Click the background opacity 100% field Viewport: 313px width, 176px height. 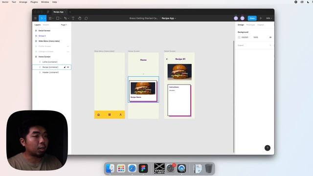pyautogui.click(x=256, y=37)
